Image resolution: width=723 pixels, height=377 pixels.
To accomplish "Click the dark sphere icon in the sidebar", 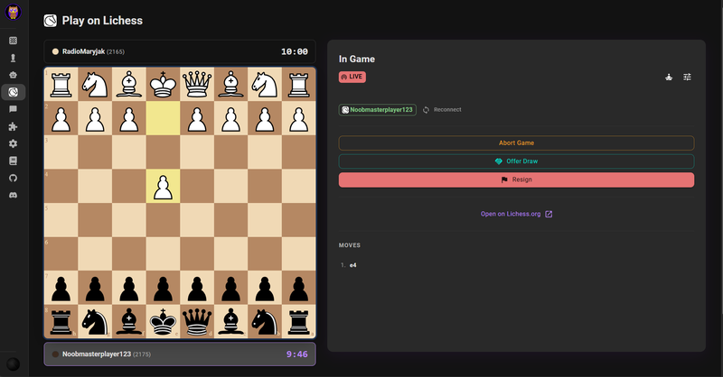I will pyautogui.click(x=13, y=364).
